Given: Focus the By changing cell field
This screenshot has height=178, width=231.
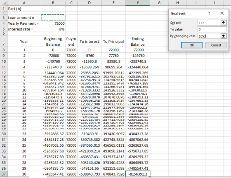Looking at the screenshot, I should click(209, 36).
